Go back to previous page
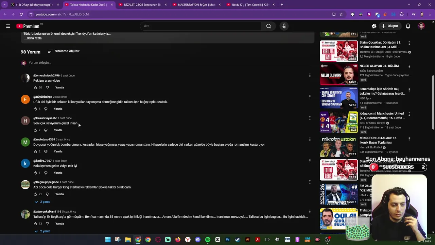The image size is (435, 245). [x=5, y=14]
